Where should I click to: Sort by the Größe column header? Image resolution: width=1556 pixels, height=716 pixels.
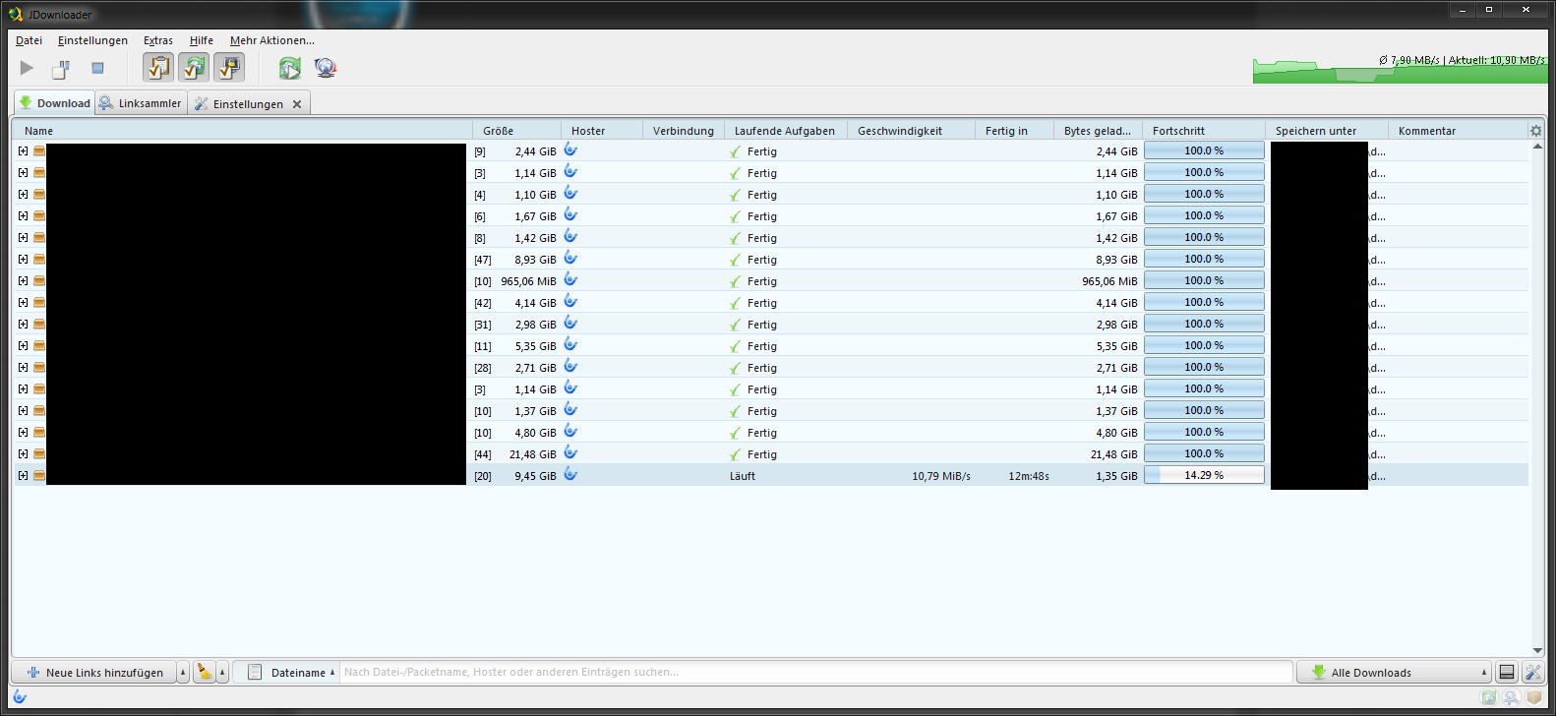click(x=516, y=131)
